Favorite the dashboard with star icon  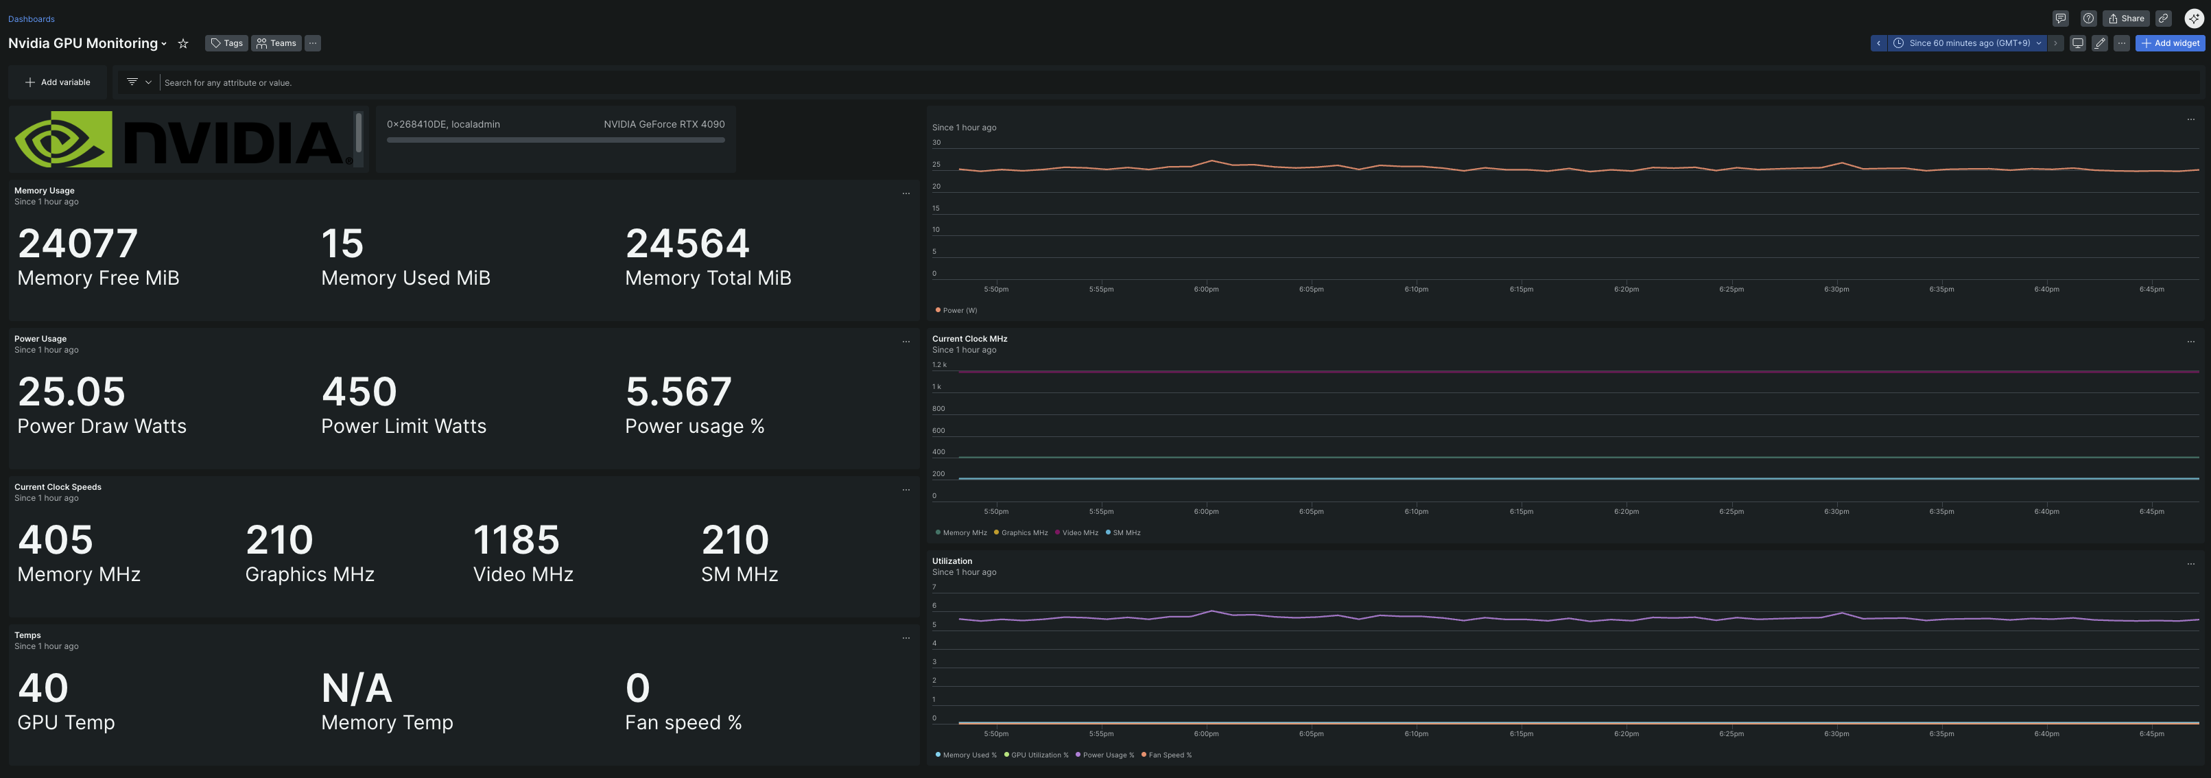[182, 43]
